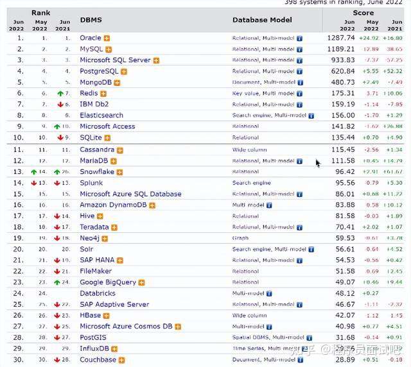Viewport: 411px width, 367px height.
Task: Click the plus icon next to MariaDB
Action: click(x=114, y=161)
